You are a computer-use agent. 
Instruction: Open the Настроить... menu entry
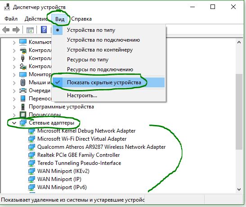[x=108, y=95]
